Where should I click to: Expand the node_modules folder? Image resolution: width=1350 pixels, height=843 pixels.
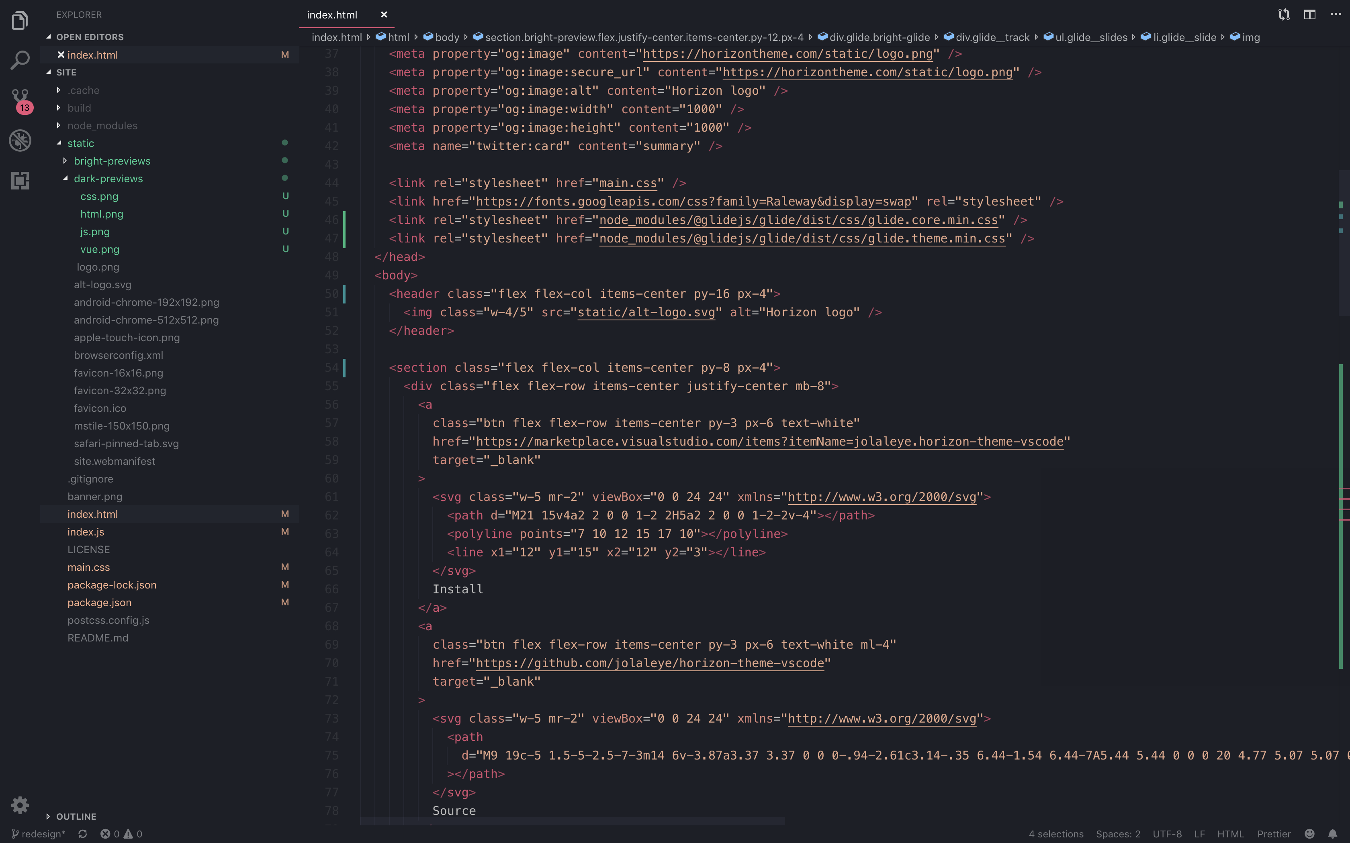coord(102,125)
